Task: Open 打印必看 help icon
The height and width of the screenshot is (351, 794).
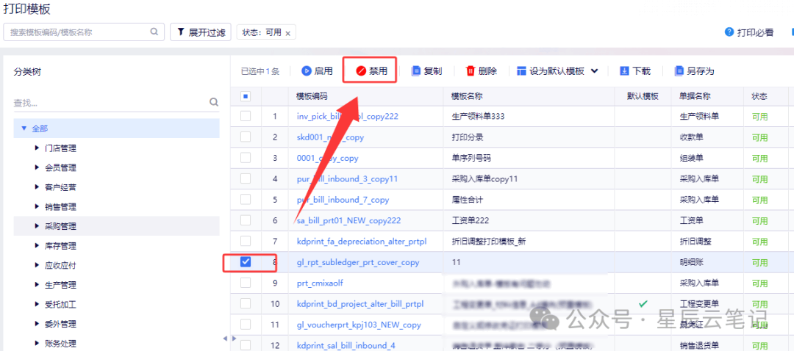Action: 729,32
